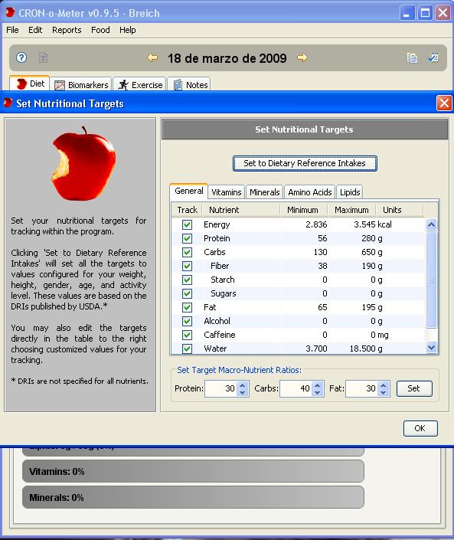Untick tracking for Energy
The width and height of the screenshot is (454, 540).
point(187,224)
